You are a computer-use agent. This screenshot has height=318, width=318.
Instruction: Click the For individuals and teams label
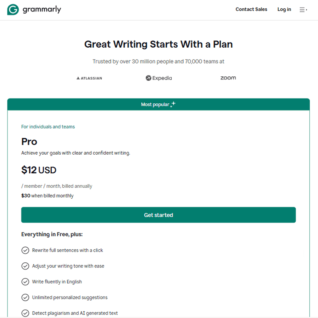click(48, 127)
